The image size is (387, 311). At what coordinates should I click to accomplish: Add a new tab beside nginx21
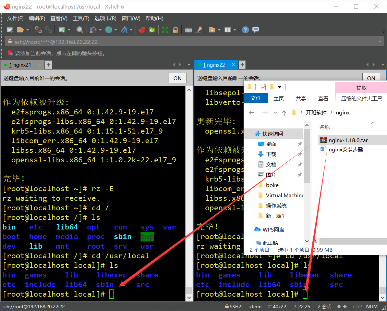(49, 65)
